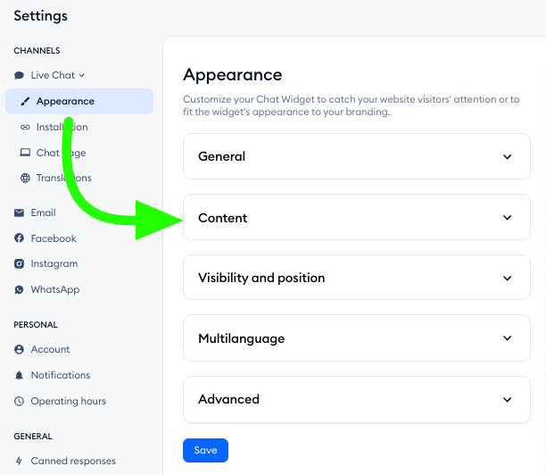Click the Email envelope icon

(19, 213)
